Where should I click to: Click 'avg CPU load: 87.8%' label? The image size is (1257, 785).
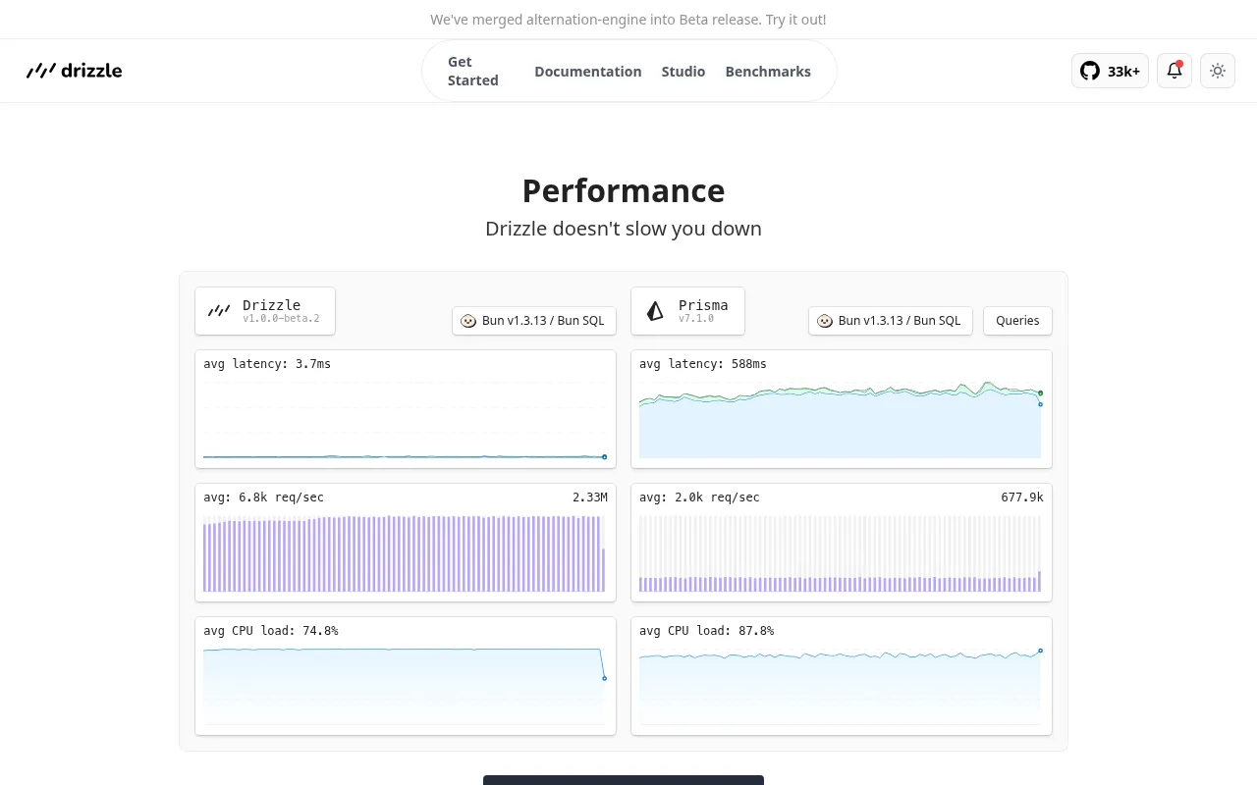tap(707, 631)
